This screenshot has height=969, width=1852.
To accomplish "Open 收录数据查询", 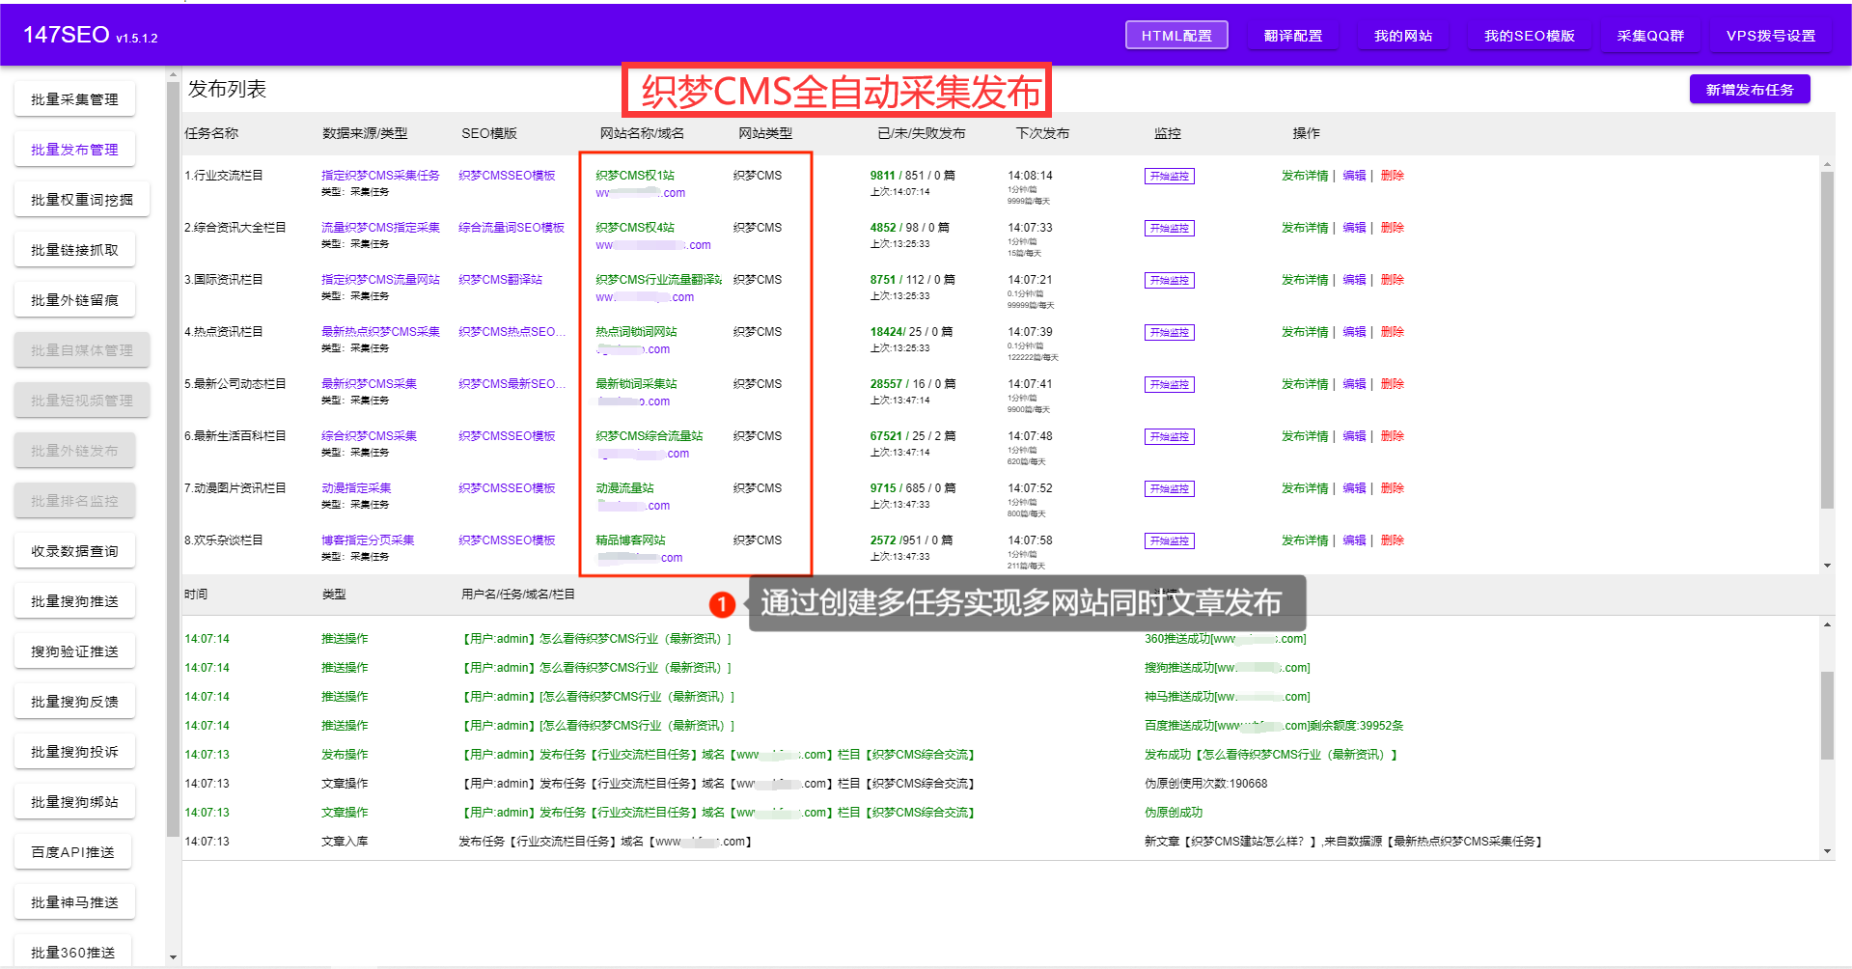I will point(74,550).
